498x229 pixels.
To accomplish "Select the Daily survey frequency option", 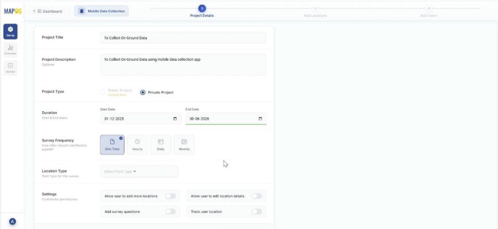I will pos(160,144).
